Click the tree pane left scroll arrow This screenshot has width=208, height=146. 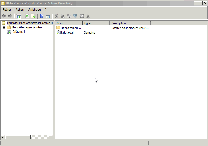pos(3,137)
